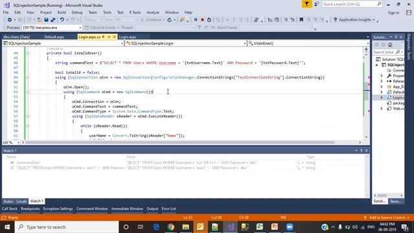This screenshot has width=414, height=233.
Task: Switch to the Default.aspx tab
Action: 54,37
